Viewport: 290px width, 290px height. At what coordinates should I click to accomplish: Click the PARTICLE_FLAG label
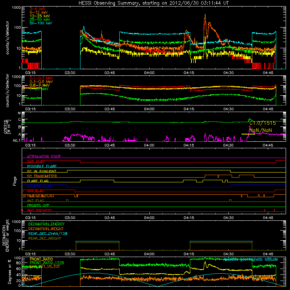point(41,196)
